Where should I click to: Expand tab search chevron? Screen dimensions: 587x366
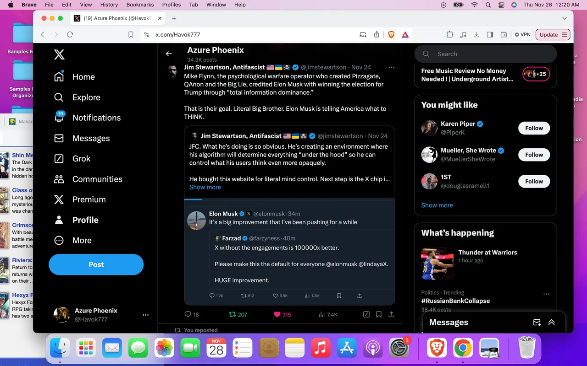(565, 18)
